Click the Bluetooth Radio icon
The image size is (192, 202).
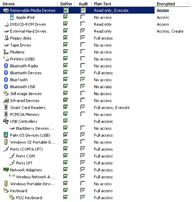[x=6, y=66]
